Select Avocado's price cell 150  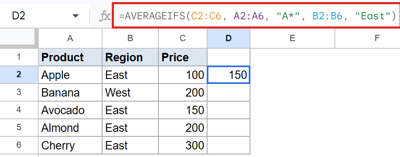pos(183,110)
